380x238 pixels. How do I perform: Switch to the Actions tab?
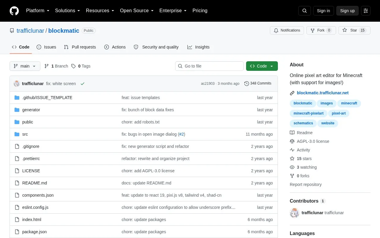coord(115,47)
